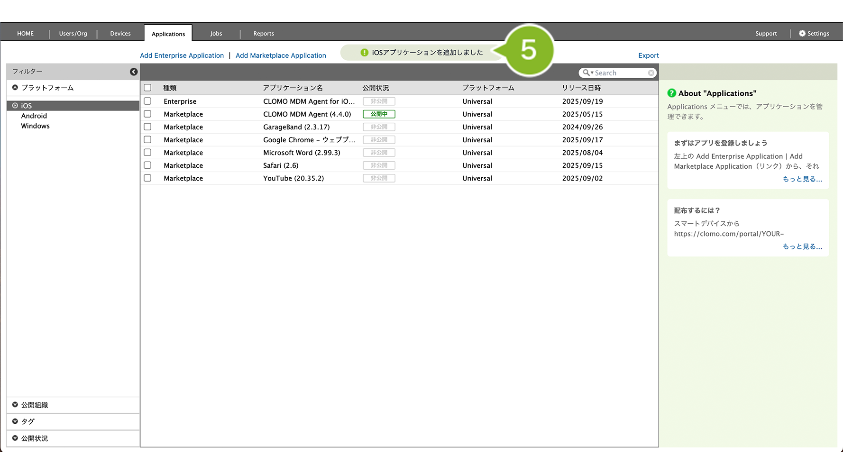The width and height of the screenshot is (843, 474).
Task: Click the 非公開 status badge for YouTube
Action: pos(379,178)
